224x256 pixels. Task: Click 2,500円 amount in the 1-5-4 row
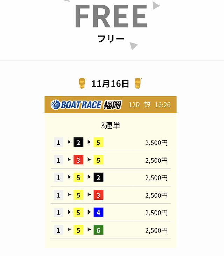tap(156, 213)
